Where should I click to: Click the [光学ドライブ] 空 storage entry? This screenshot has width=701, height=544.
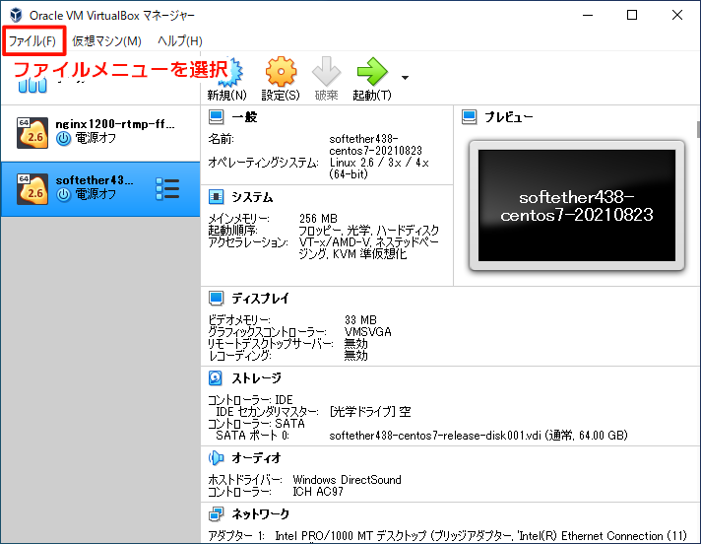(370, 412)
